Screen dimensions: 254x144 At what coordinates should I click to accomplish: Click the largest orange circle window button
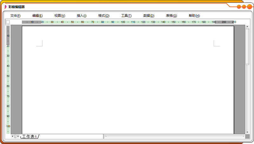pos(250,7)
